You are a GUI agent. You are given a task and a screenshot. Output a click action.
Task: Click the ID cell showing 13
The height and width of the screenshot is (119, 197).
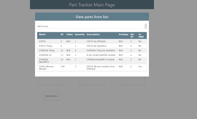[62, 55]
